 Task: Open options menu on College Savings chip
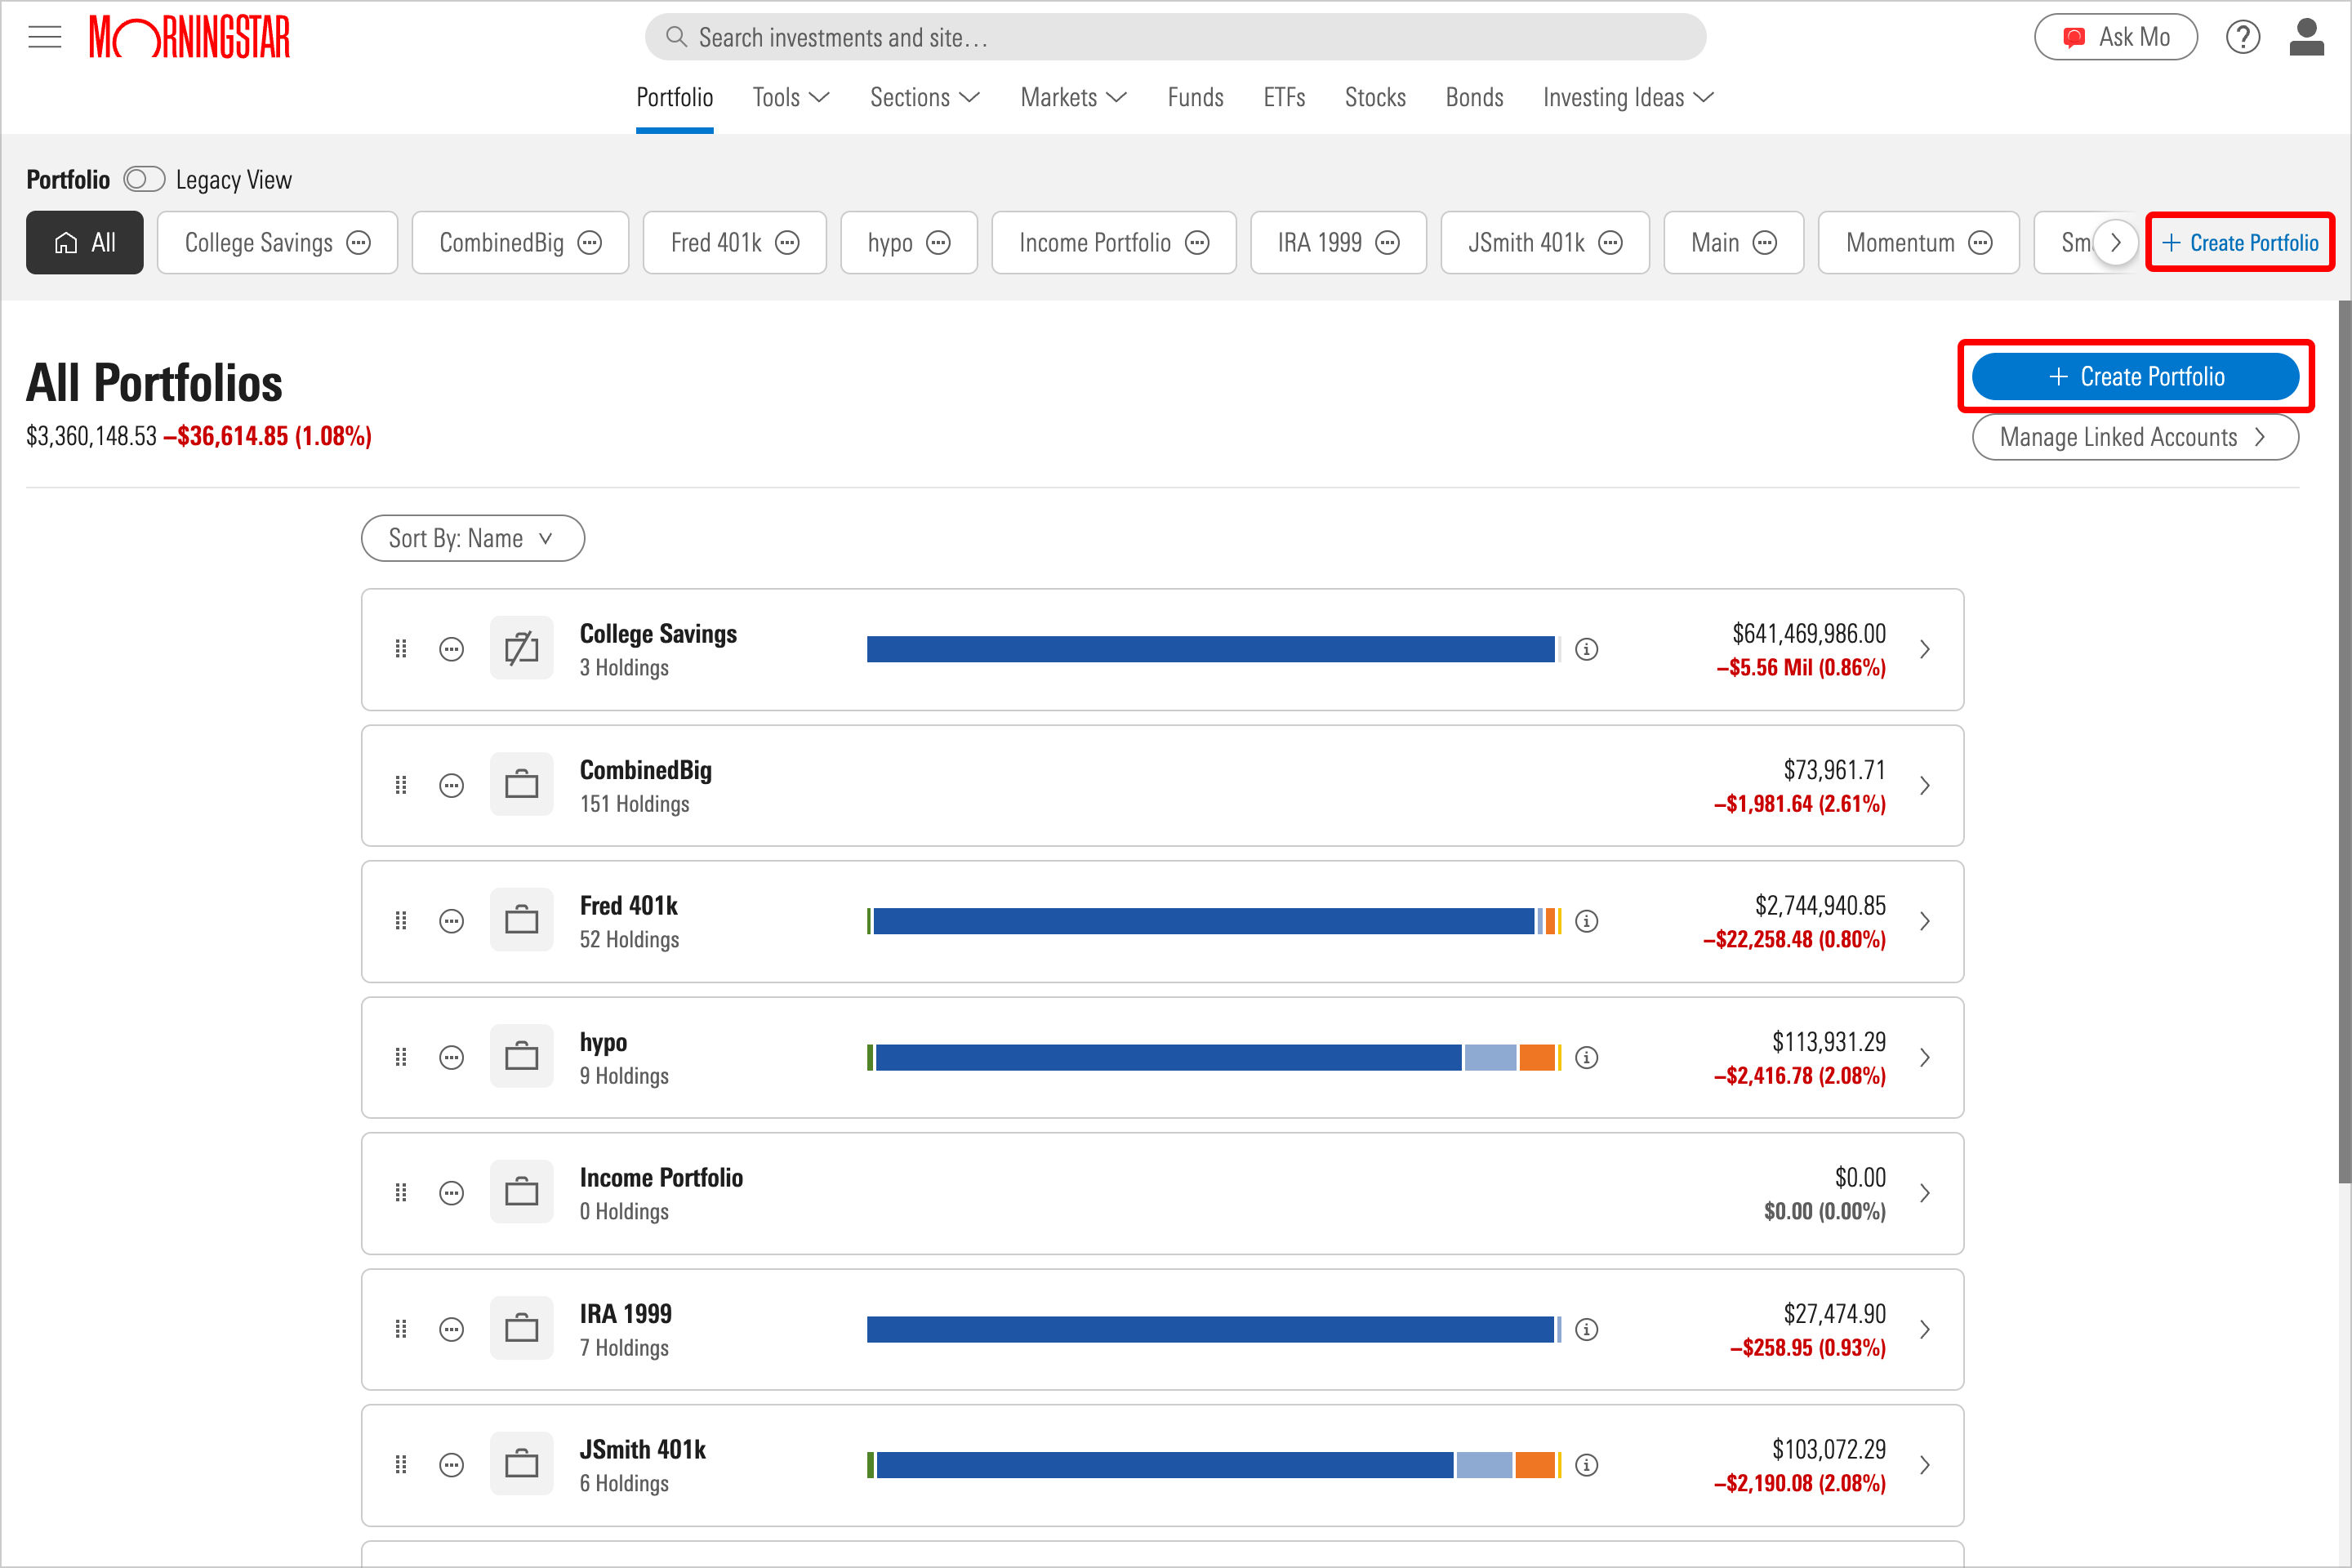click(x=358, y=243)
